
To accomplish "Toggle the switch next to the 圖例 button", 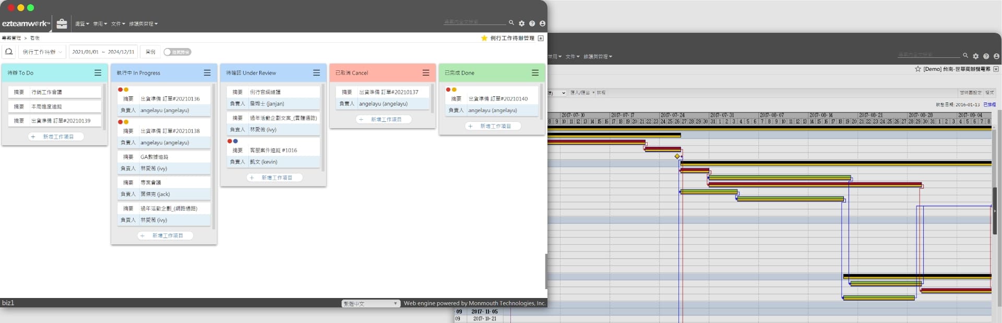I will coord(177,52).
